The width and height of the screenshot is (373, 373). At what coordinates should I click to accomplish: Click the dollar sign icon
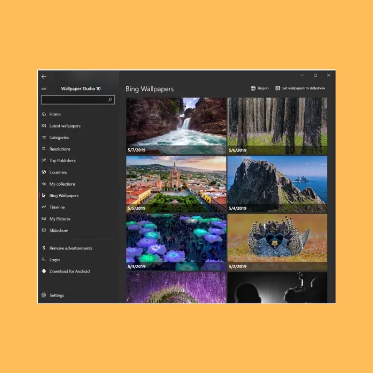[x=44, y=248]
